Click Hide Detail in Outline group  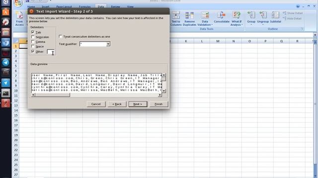pyautogui.click(x=292, y=19)
